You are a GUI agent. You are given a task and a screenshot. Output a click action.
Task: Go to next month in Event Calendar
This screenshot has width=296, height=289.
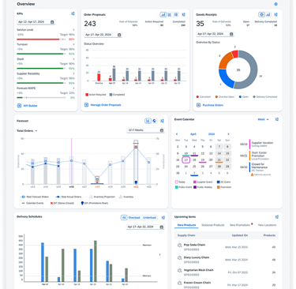[x=228, y=134]
